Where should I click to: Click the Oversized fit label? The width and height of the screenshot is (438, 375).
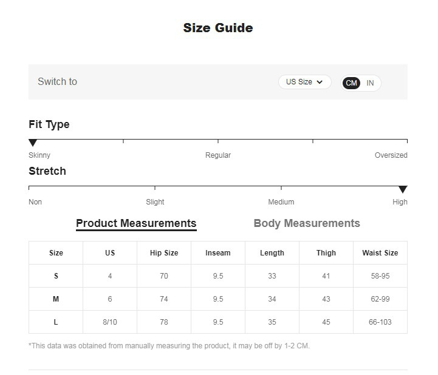point(391,155)
